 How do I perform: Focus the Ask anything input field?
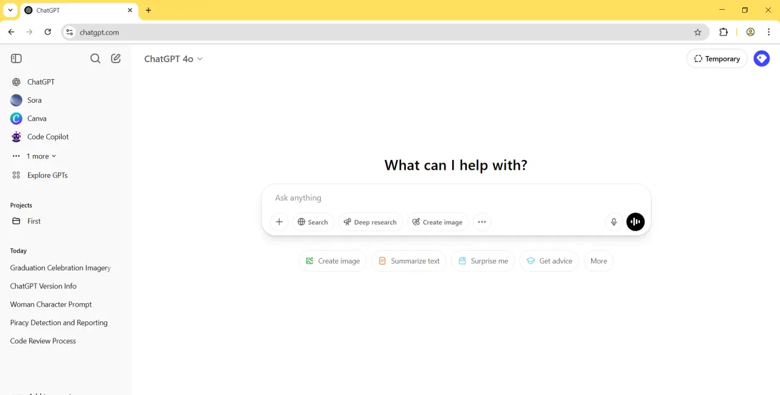coord(456,198)
